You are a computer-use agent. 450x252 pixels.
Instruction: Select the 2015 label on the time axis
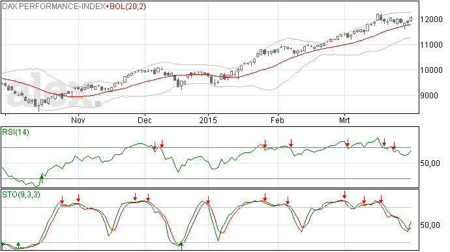coord(208,120)
